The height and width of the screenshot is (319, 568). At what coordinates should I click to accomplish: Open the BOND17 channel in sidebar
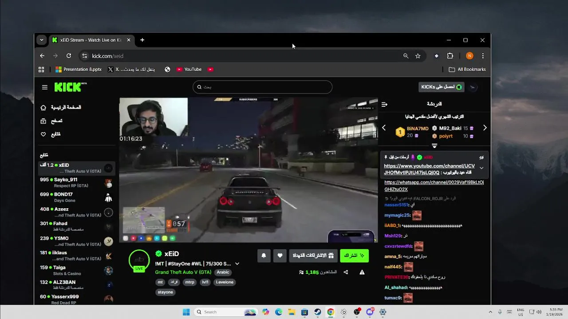(77, 197)
